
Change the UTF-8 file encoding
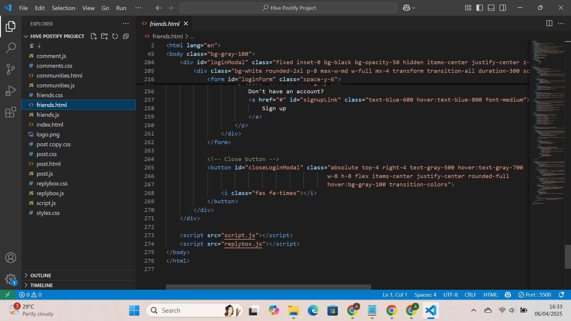tap(451, 295)
